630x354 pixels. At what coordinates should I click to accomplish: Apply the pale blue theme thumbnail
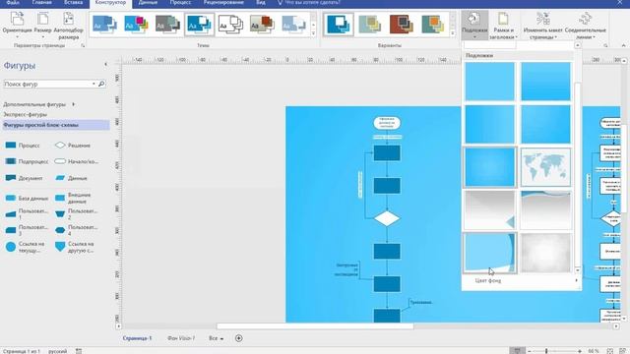pos(293,25)
